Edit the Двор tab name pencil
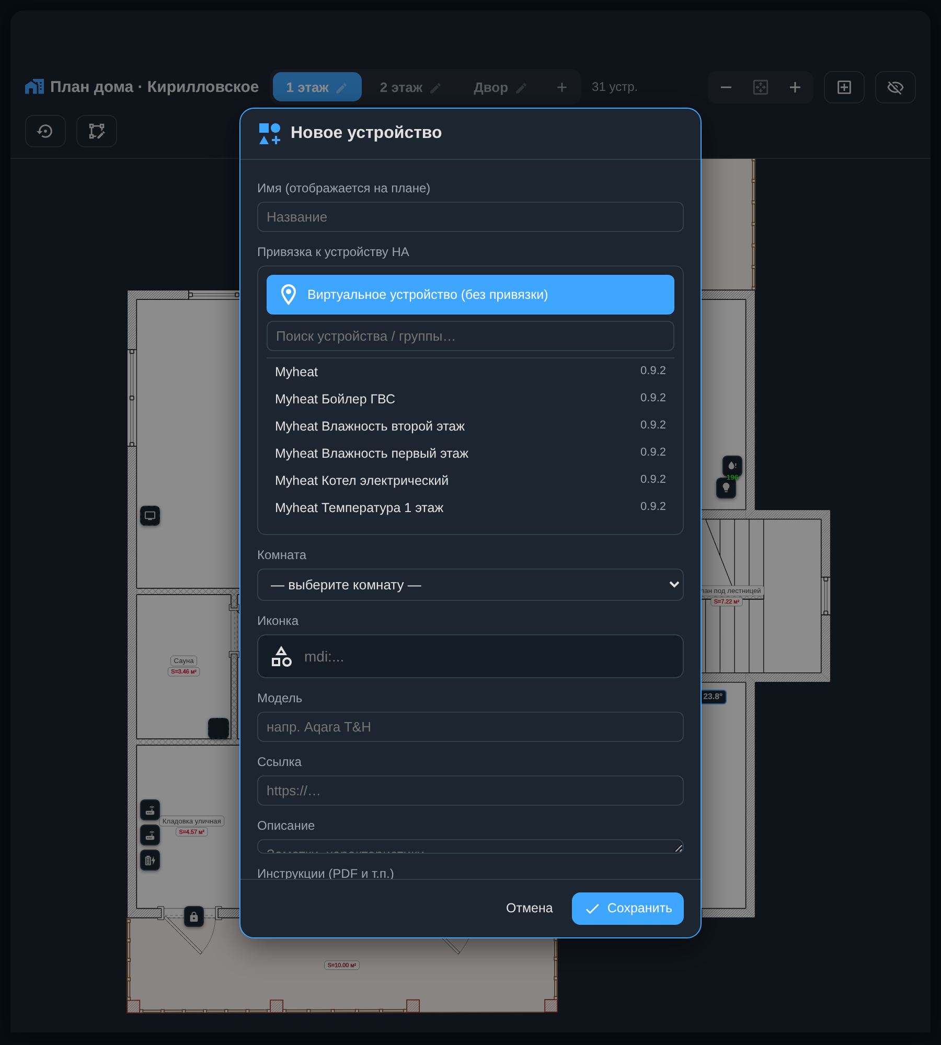Viewport: 941px width, 1045px height. (521, 88)
